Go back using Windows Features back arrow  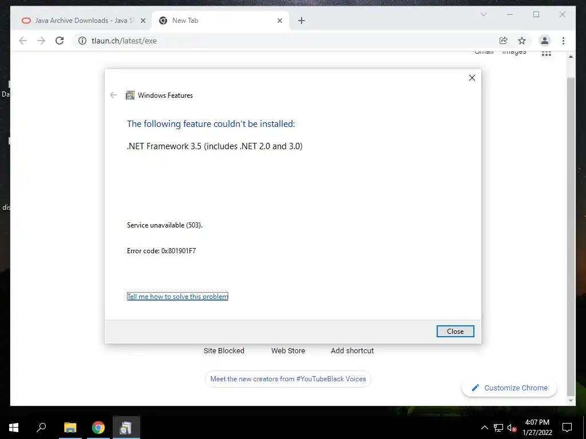(113, 95)
